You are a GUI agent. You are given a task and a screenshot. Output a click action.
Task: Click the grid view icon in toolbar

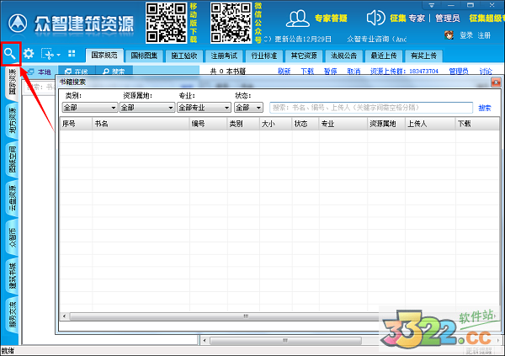[72, 53]
